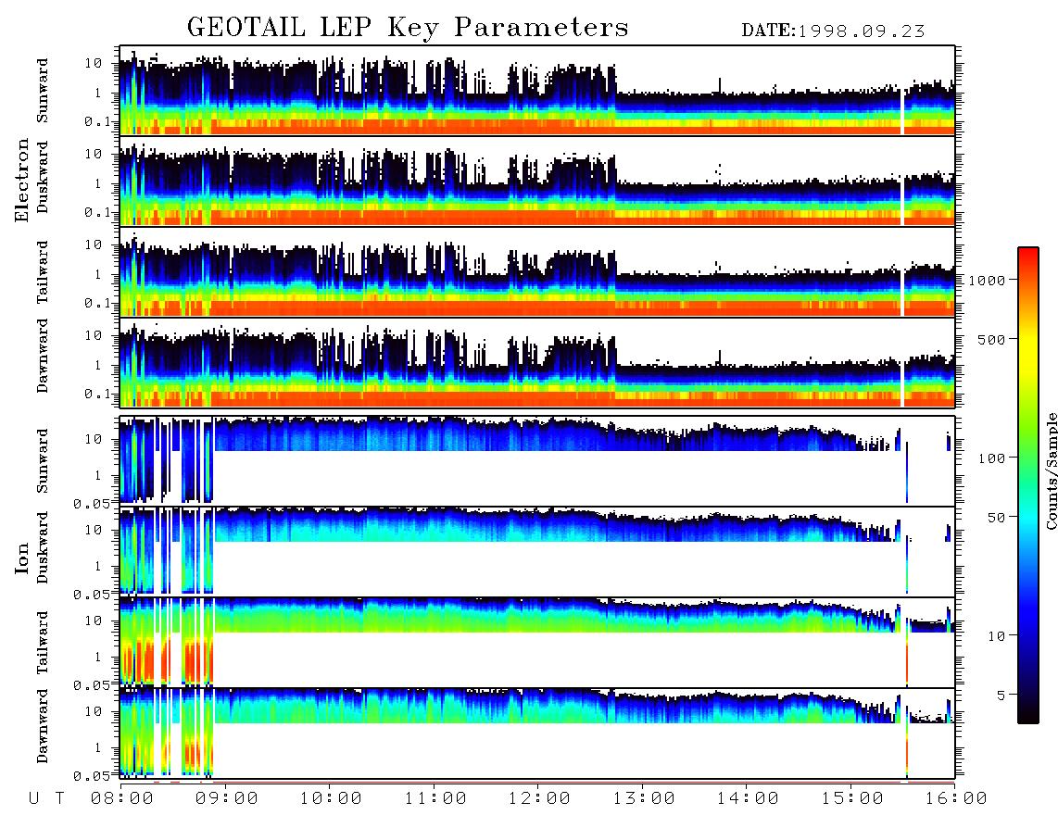This screenshot has width=1058, height=815.
Task: Click the Electron 'Sunward' panel label
Action: tap(43, 91)
